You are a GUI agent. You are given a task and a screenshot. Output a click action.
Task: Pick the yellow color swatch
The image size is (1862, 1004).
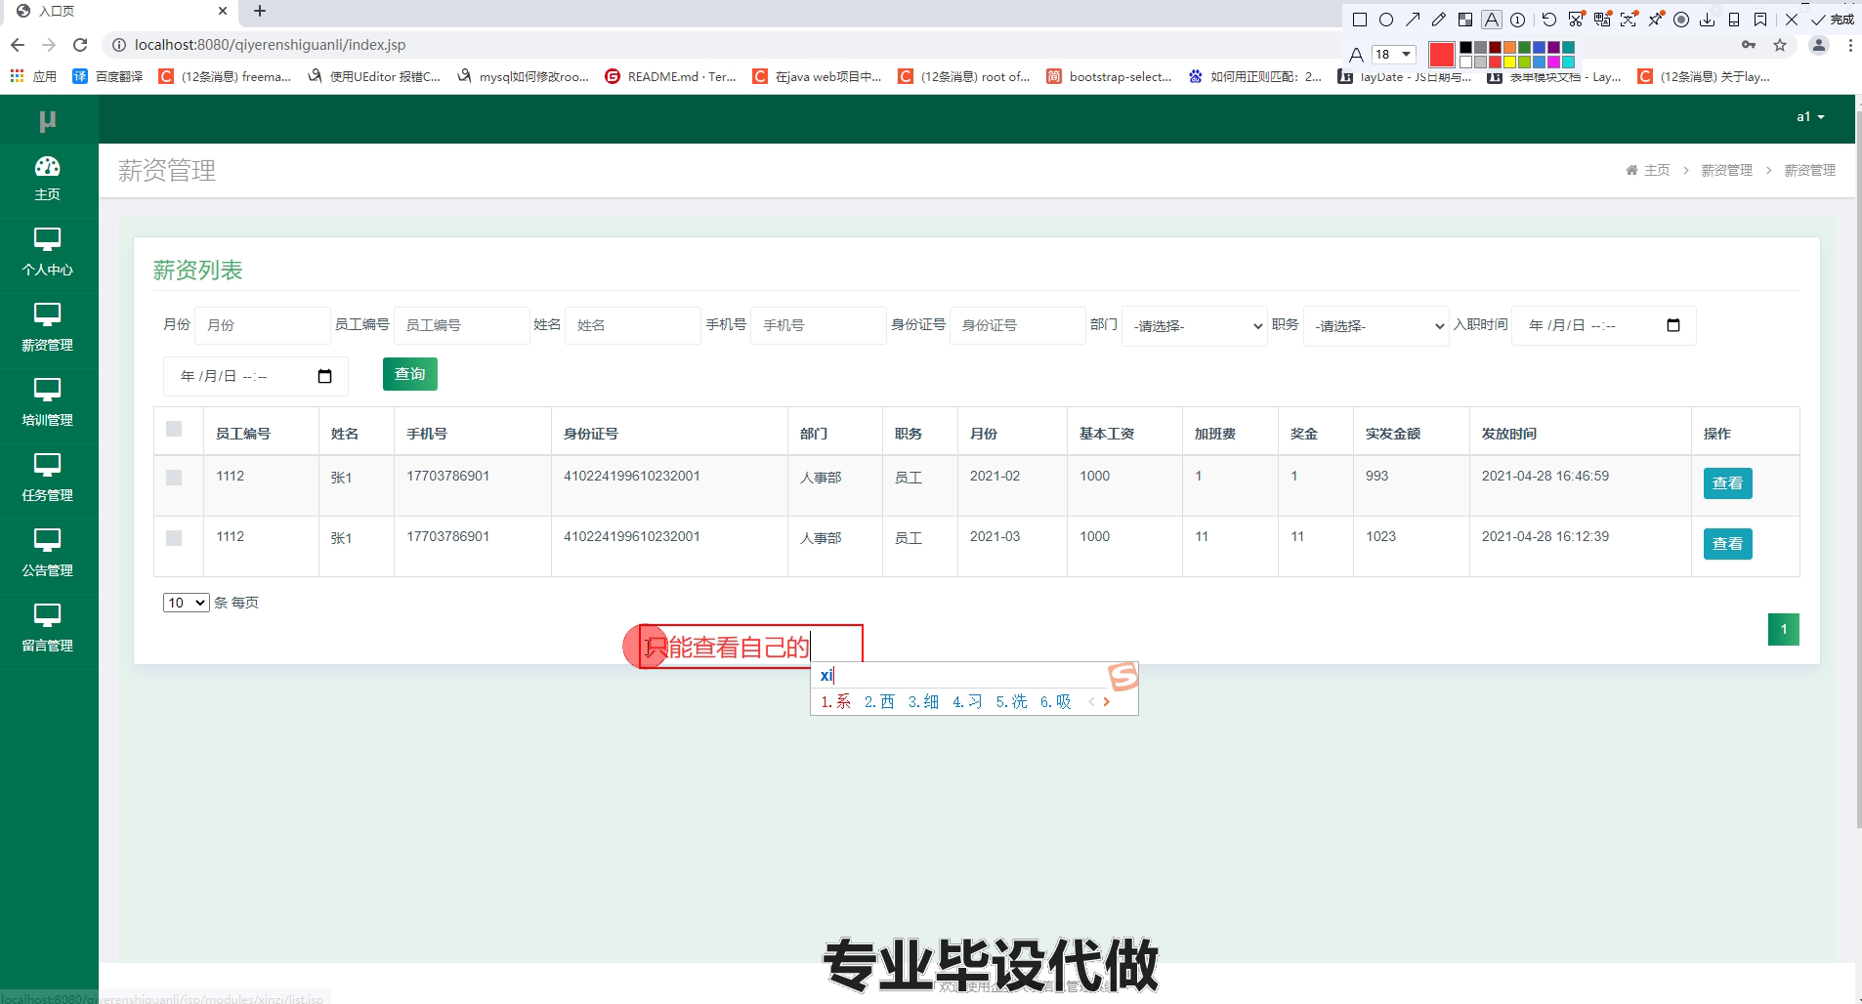click(x=1509, y=62)
